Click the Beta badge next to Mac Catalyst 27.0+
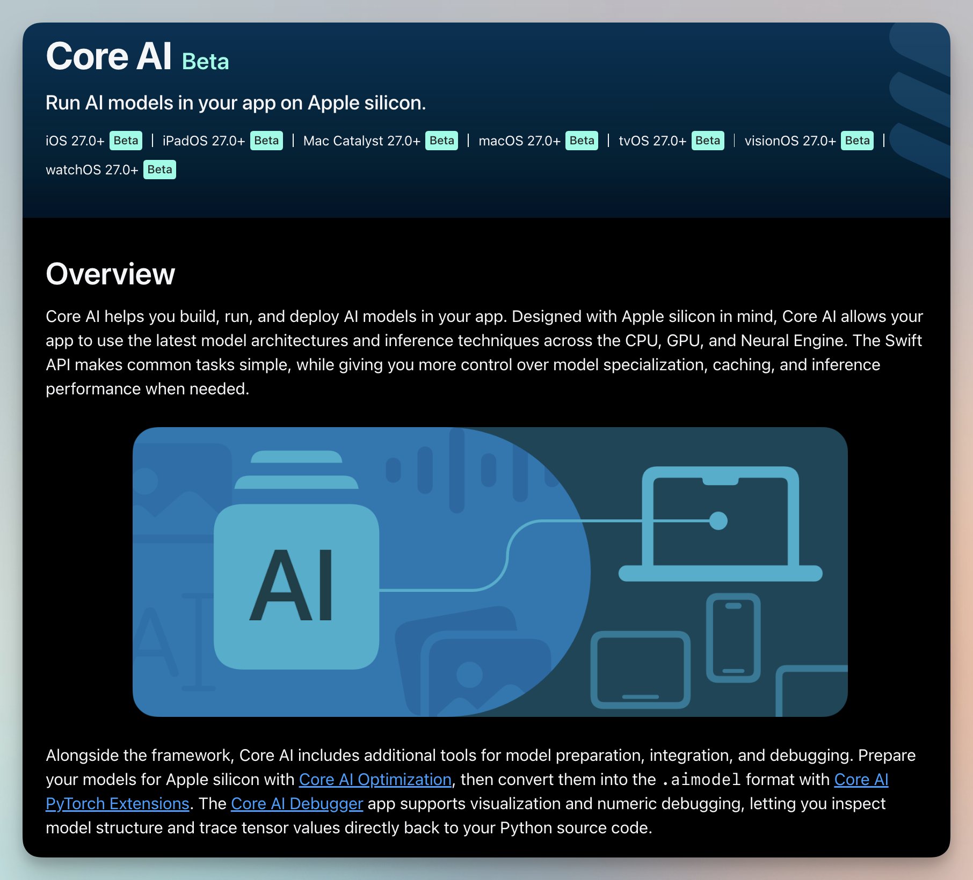 point(442,141)
